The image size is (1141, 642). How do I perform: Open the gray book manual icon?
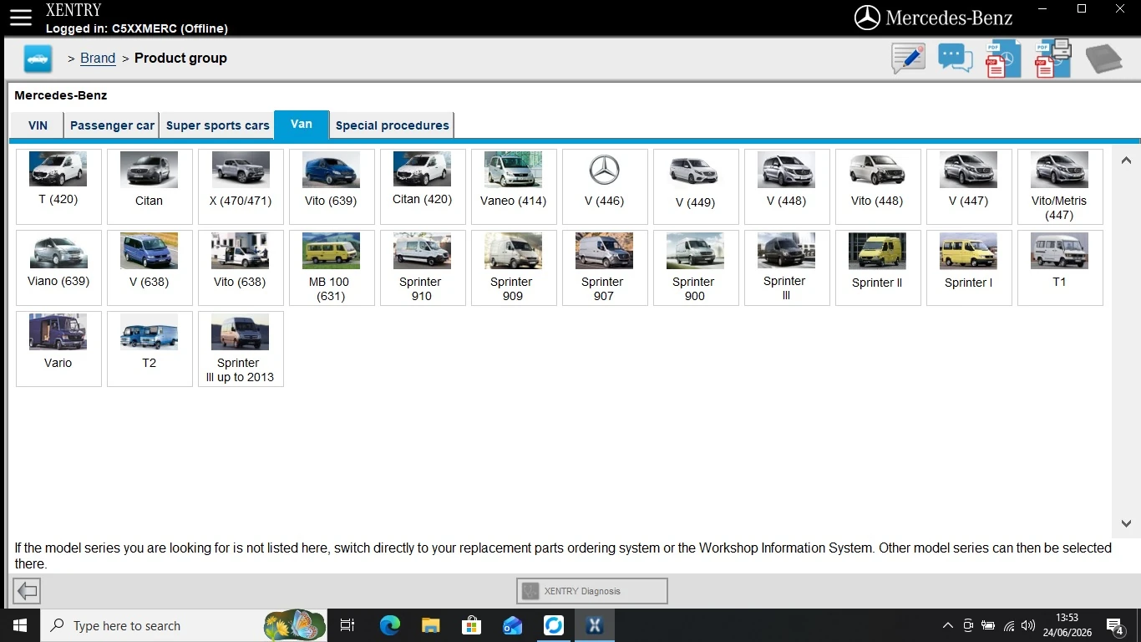coord(1103,59)
